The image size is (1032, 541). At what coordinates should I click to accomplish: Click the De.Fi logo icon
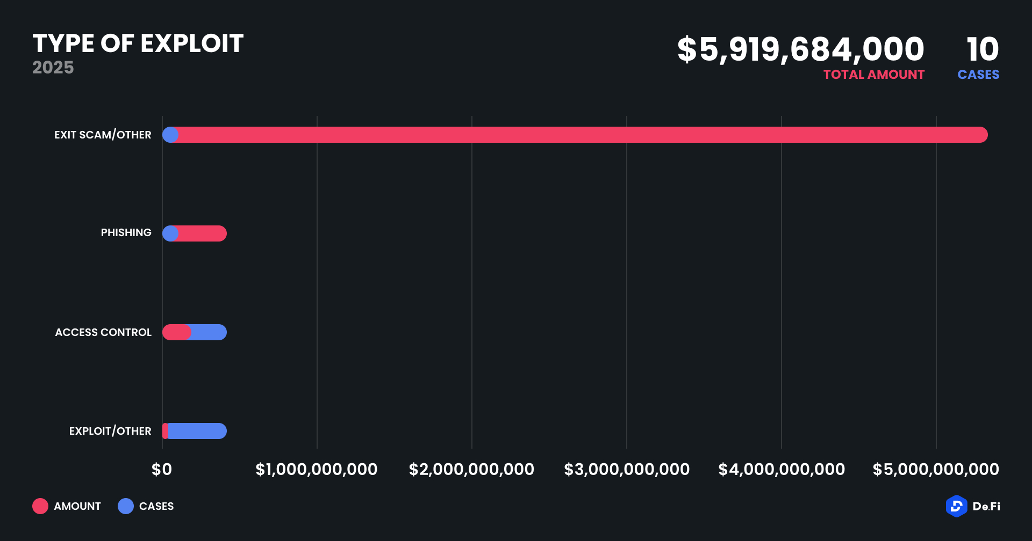(x=956, y=506)
